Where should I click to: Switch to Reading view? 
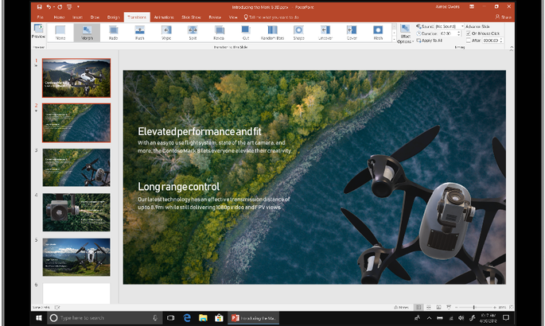438,307
